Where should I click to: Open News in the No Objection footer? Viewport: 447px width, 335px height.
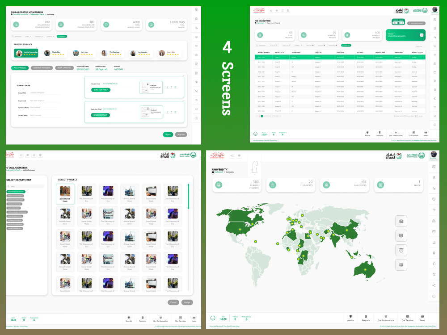point(426,134)
